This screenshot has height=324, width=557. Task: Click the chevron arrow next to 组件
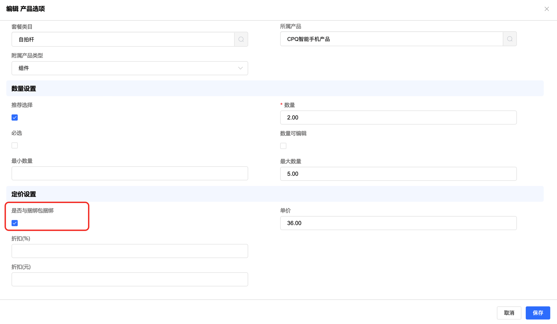click(240, 68)
